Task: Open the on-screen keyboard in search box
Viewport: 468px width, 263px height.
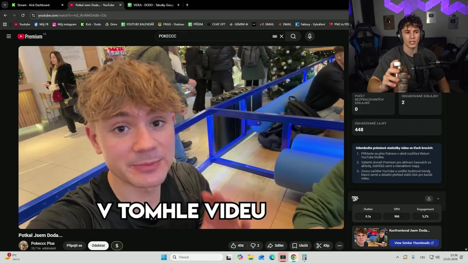Action: 275,37
